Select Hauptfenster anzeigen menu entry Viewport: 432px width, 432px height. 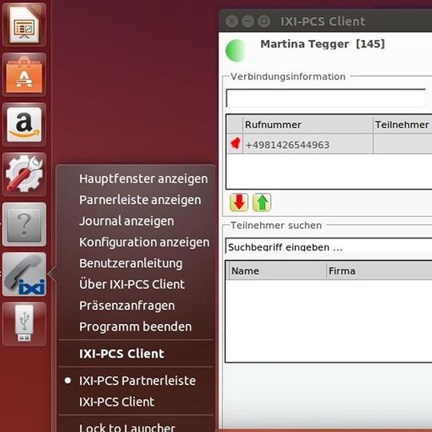pos(143,179)
